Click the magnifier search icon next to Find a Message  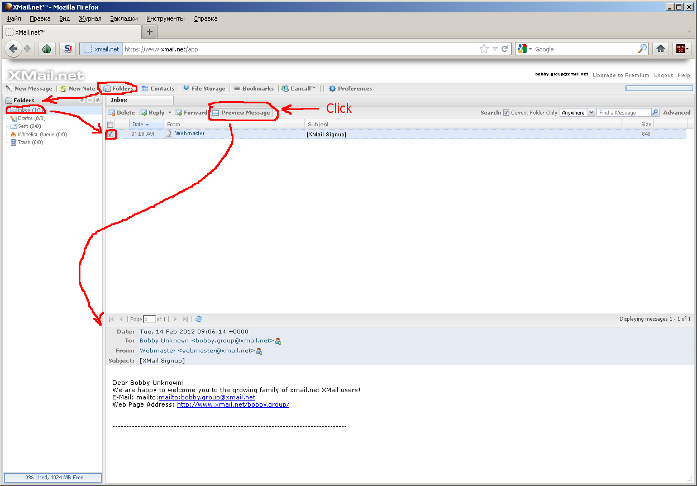coord(655,112)
